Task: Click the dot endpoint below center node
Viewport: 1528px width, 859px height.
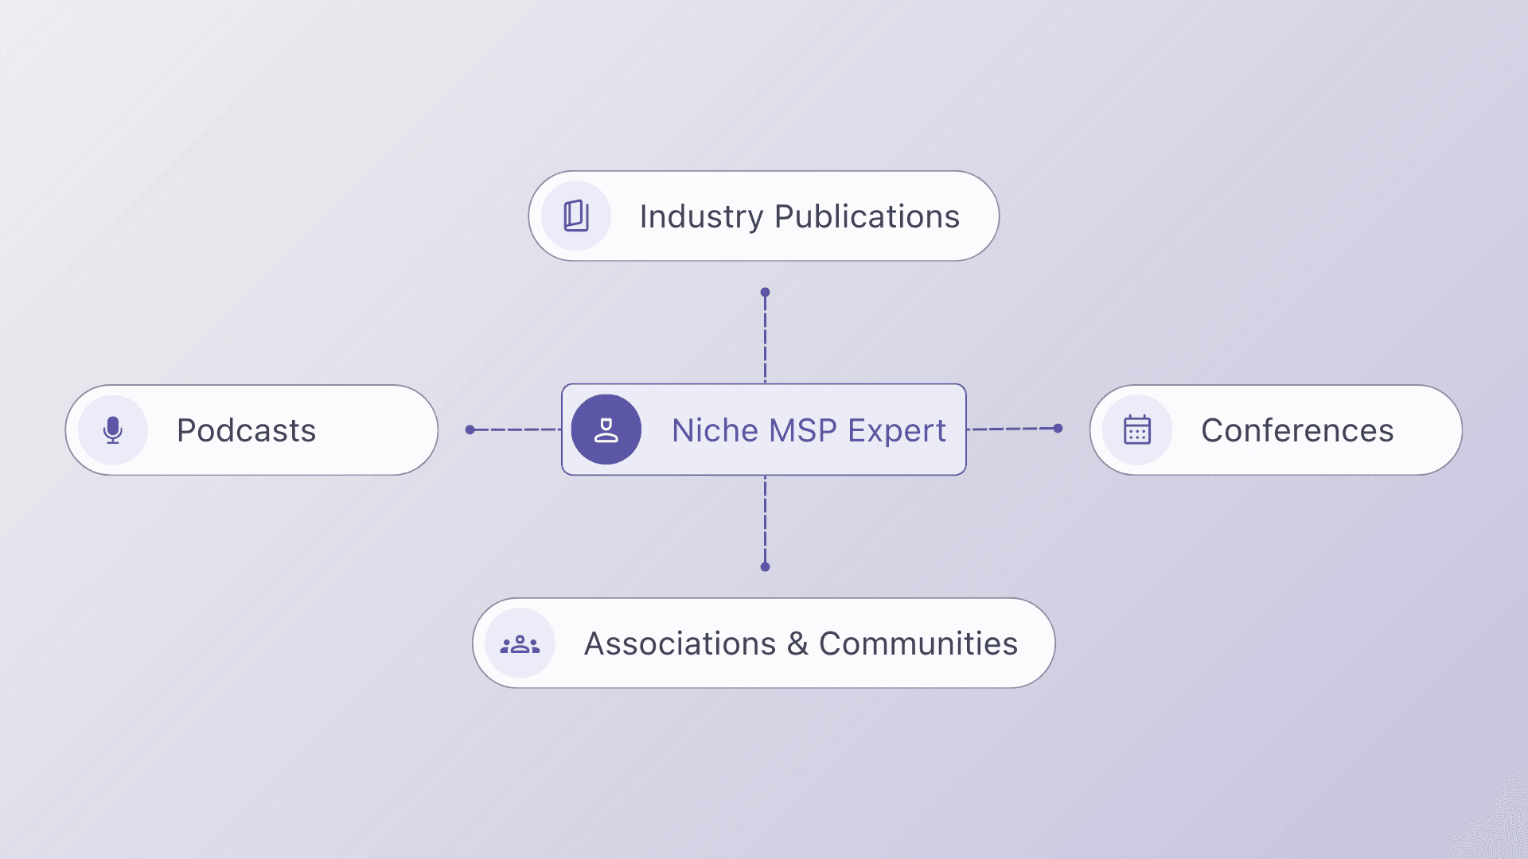Action: [x=765, y=567]
